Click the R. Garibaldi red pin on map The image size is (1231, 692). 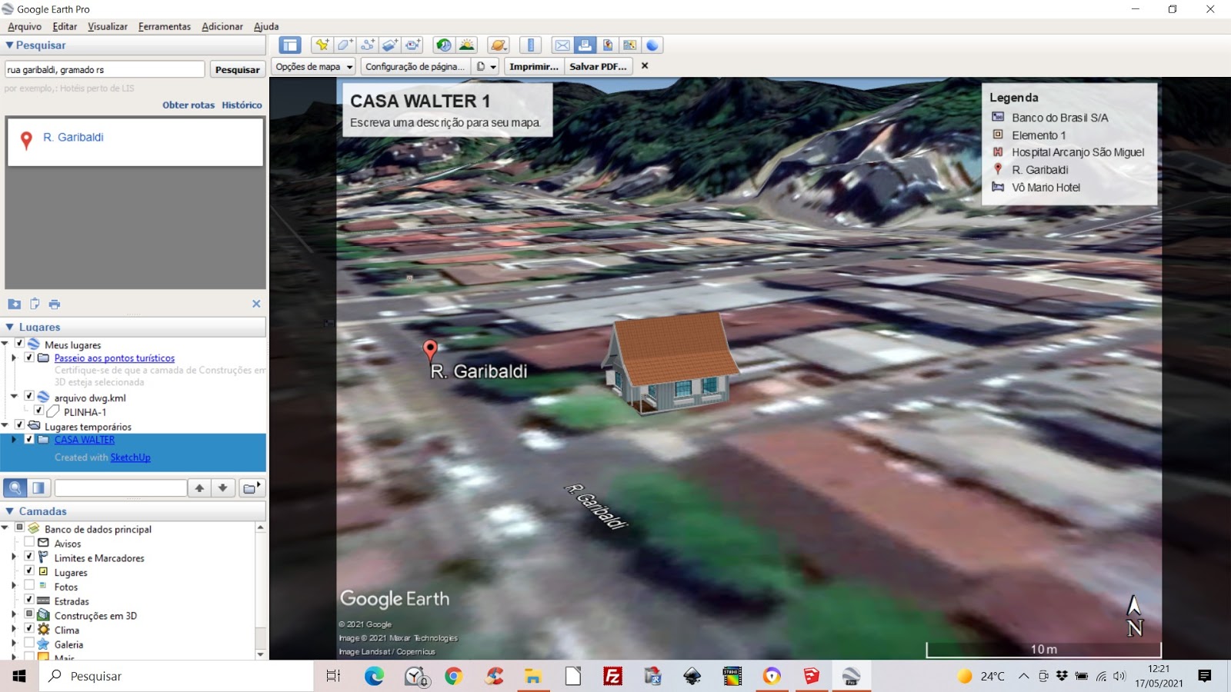click(430, 351)
